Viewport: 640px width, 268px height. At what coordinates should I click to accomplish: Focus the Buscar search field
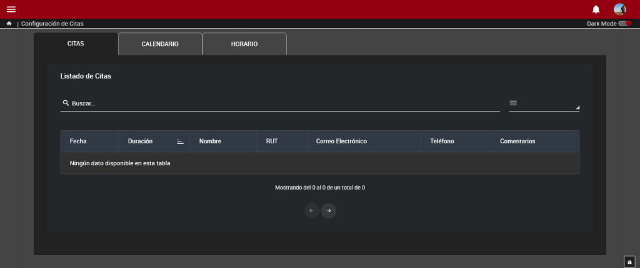click(281, 103)
